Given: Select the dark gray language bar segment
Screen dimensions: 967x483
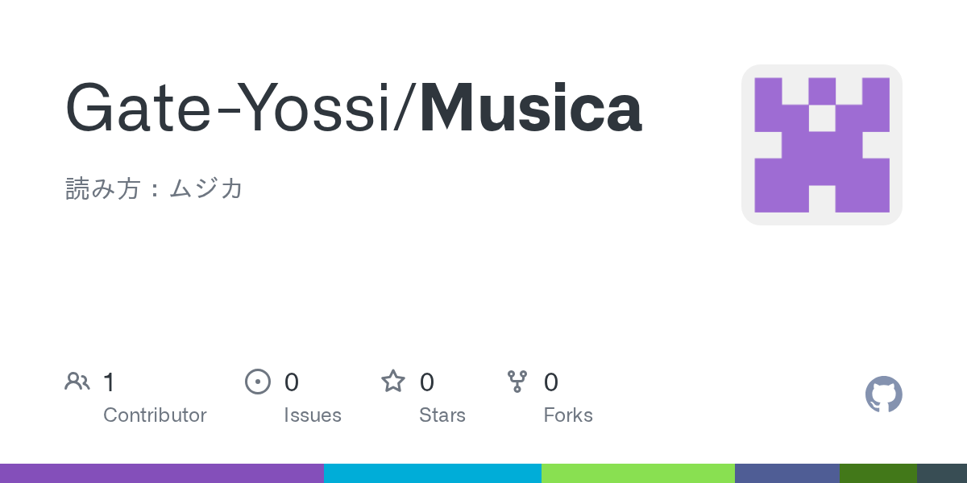Looking at the screenshot, I should click(x=942, y=473).
